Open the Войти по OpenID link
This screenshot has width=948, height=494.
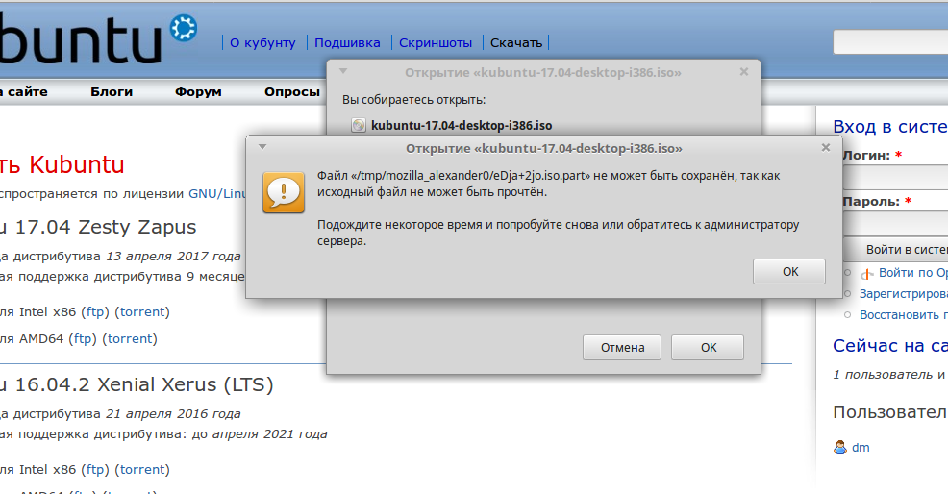(x=913, y=273)
